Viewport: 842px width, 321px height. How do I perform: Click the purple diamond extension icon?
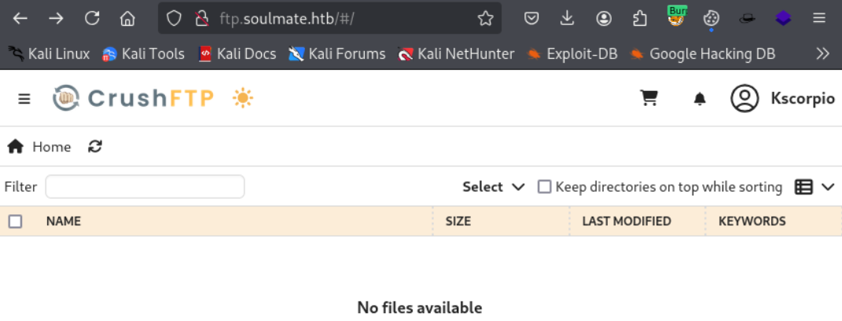(x=784, y=19)
